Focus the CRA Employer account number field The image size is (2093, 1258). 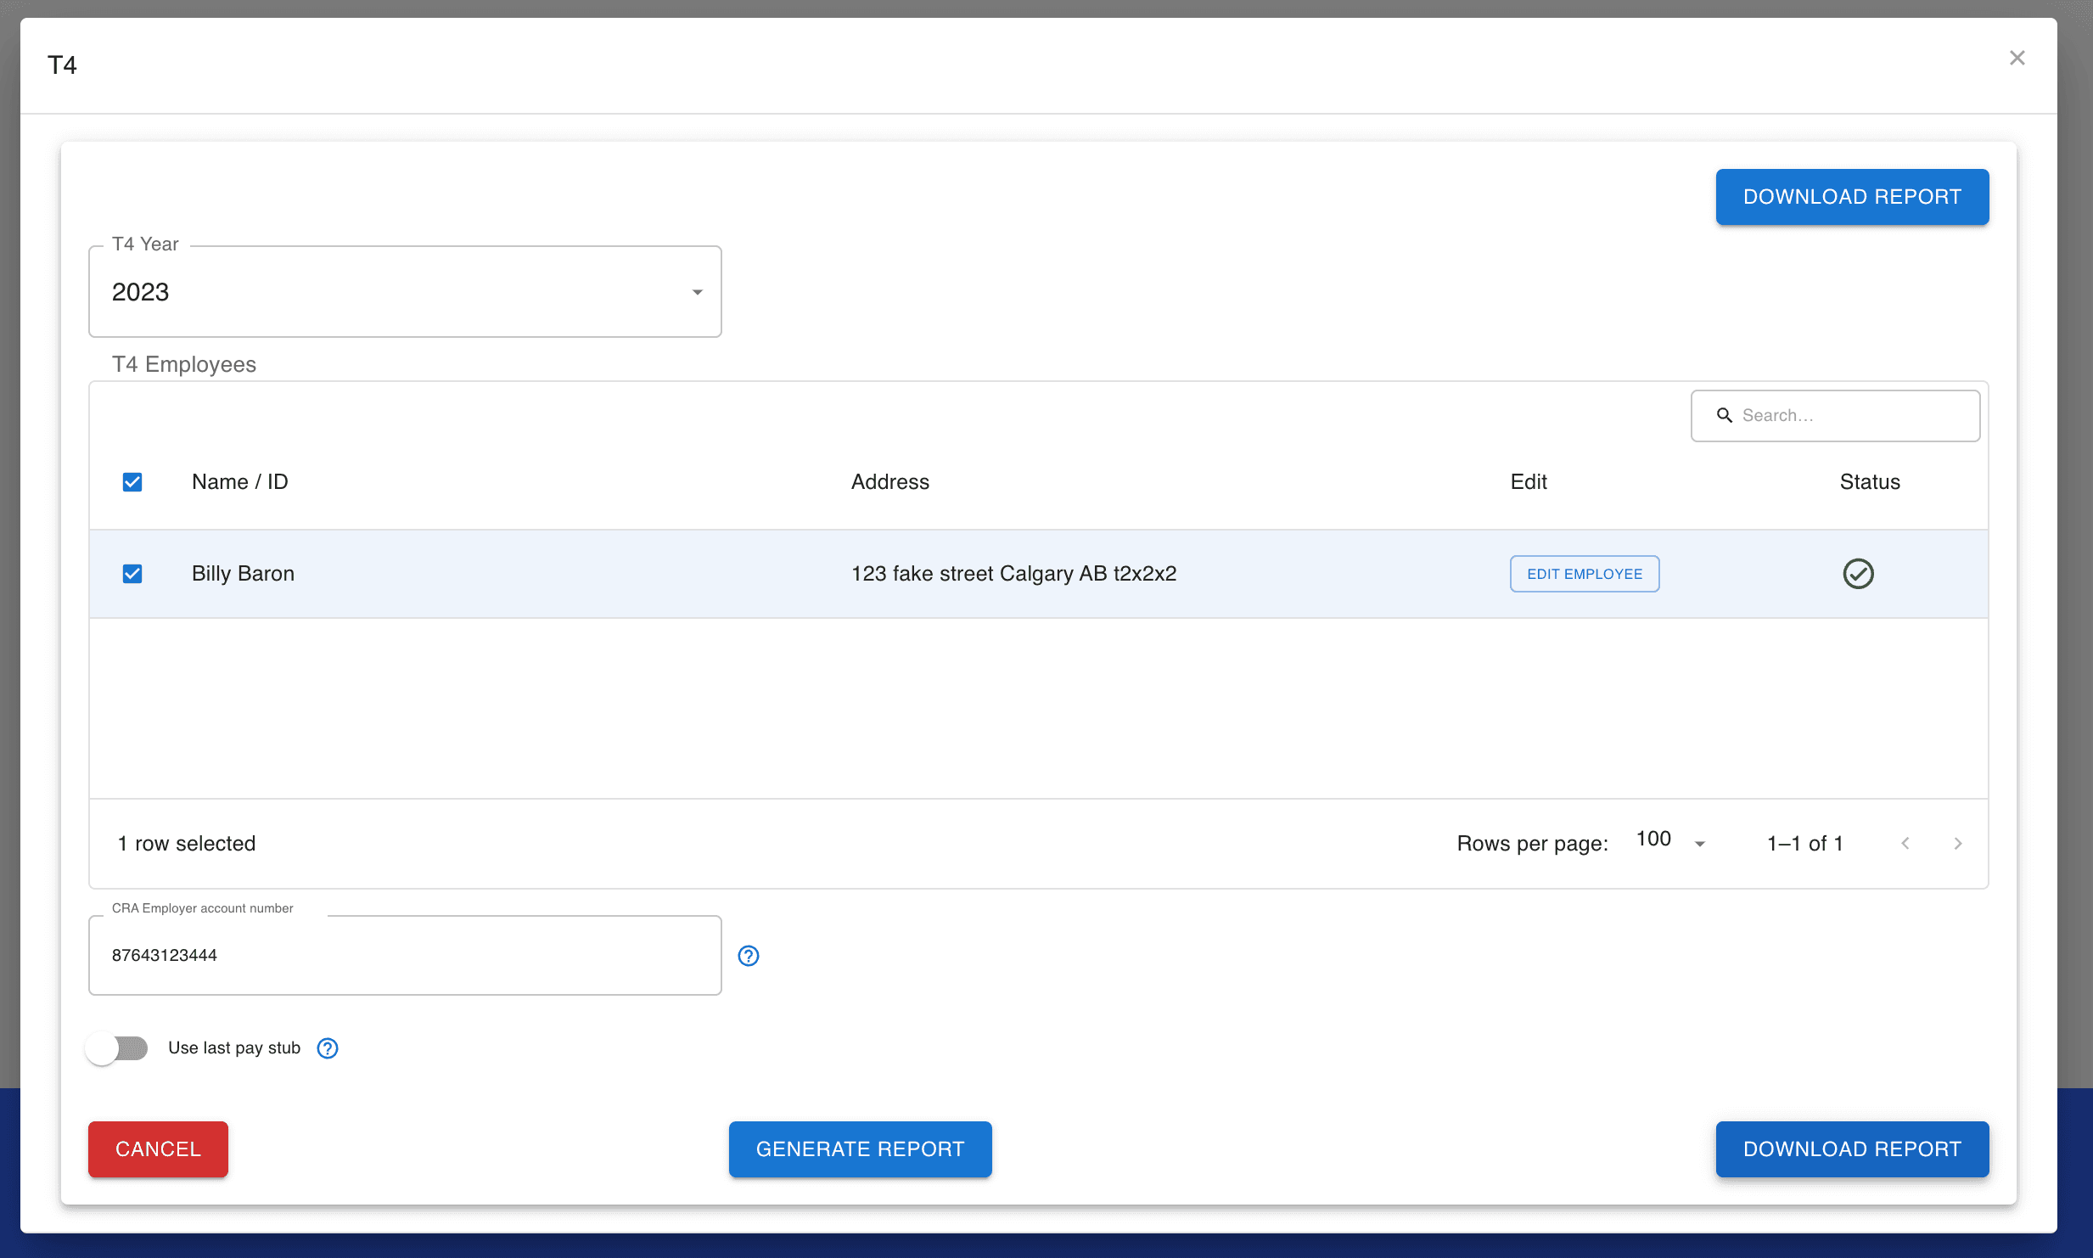[405, 955]
